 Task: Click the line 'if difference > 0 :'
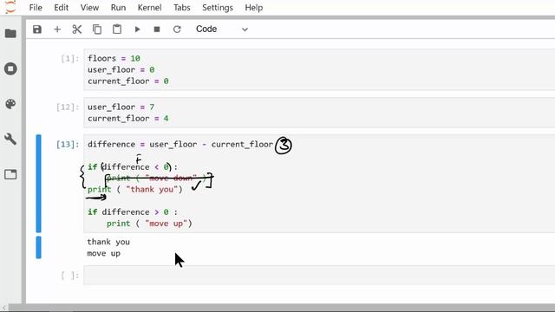[x=133, y=211]
